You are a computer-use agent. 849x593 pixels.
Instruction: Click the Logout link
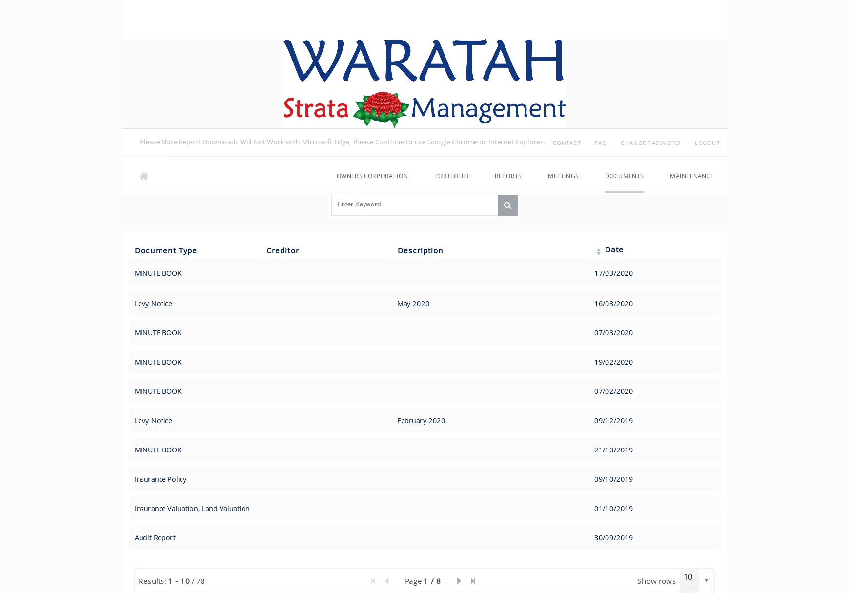click(707, 143)
